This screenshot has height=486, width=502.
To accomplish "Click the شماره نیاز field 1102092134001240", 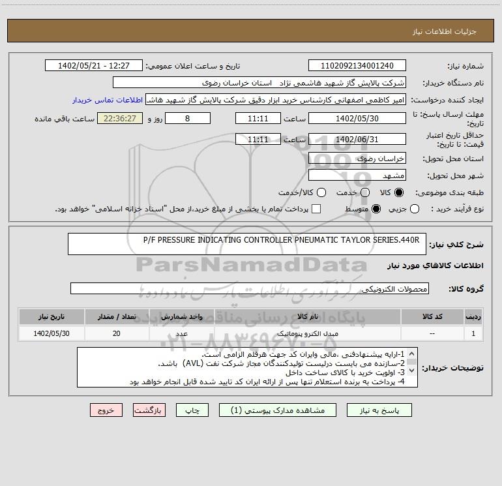I will [x=357, y=65].
